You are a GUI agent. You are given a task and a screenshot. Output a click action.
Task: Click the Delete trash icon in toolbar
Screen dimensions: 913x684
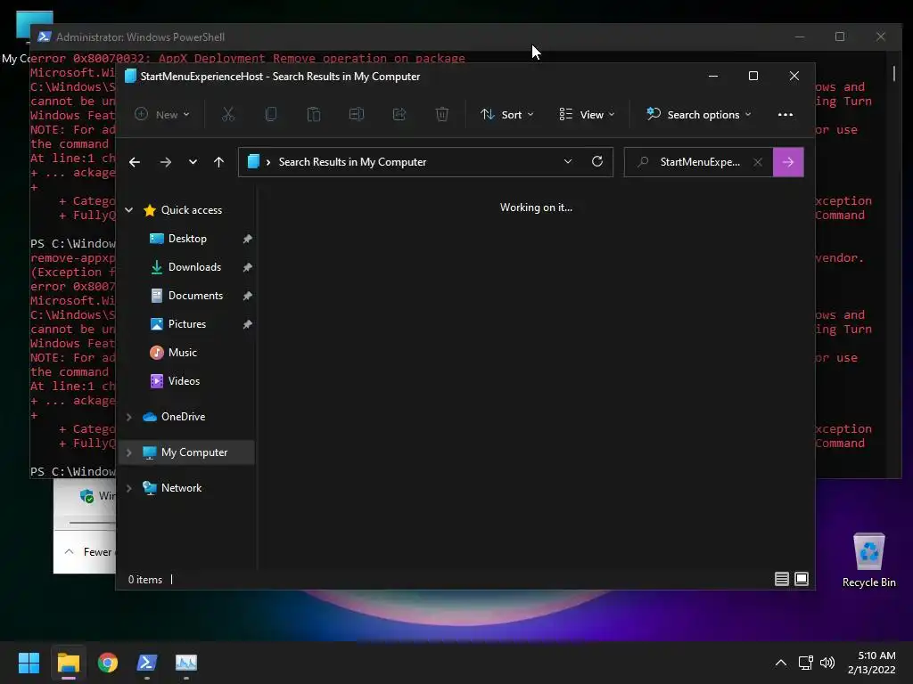442,115
